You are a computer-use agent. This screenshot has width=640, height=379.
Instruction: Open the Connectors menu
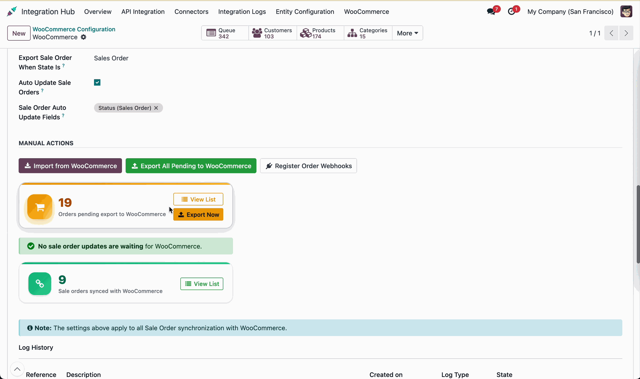point(191,12)
